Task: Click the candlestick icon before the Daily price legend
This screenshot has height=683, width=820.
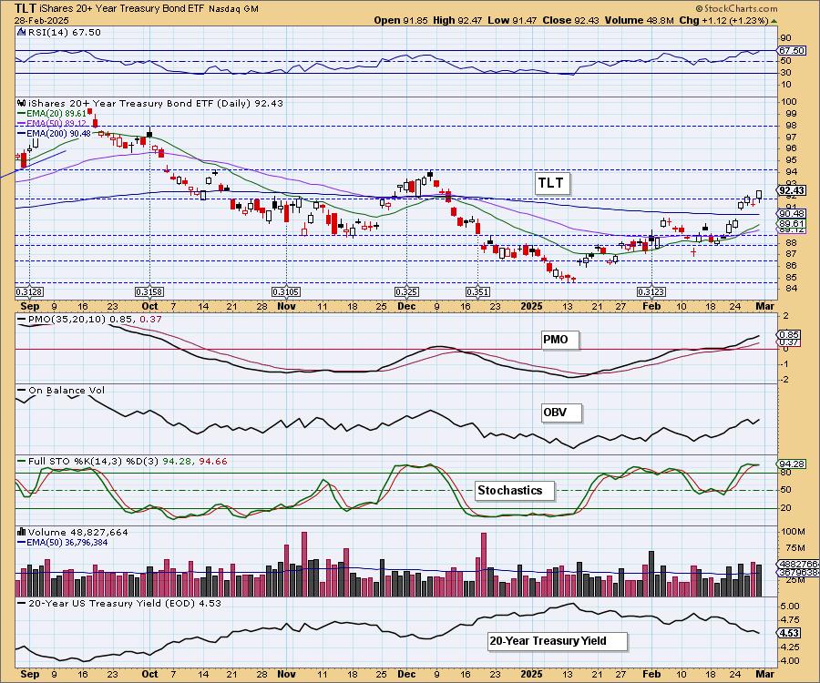Action: (x=22, y=104)
